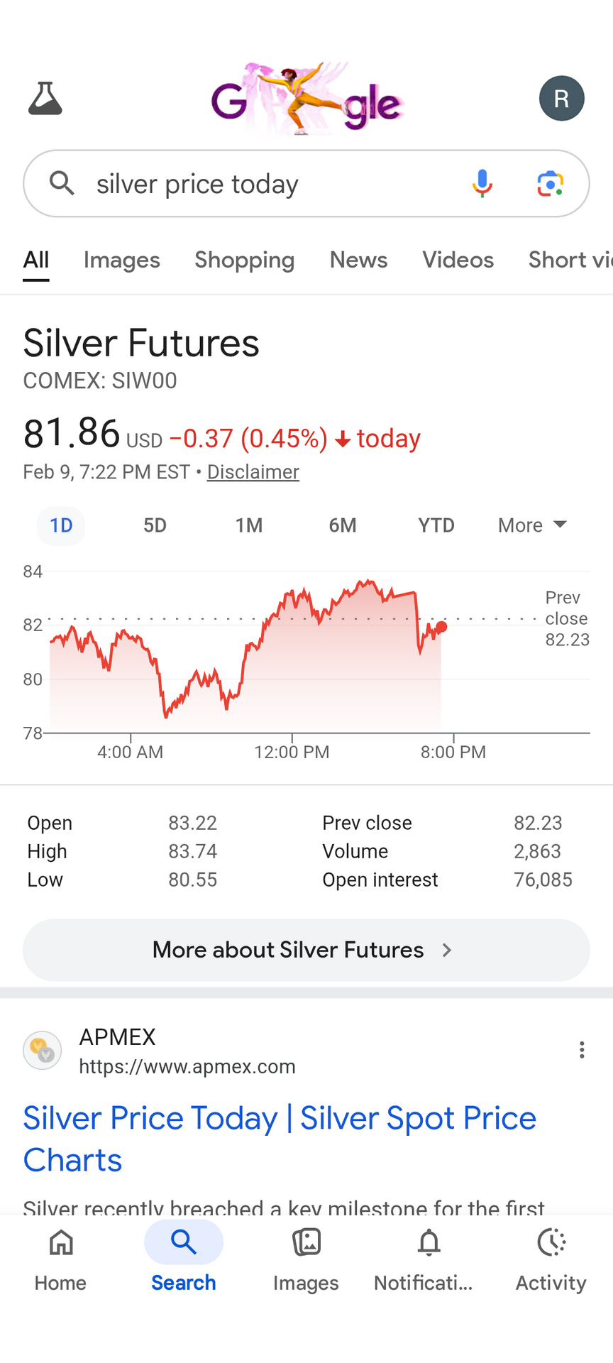Select the 1D chart range
Image resolution: width=613 pixels, height=1363 pixels.
(x=61, y=525)
